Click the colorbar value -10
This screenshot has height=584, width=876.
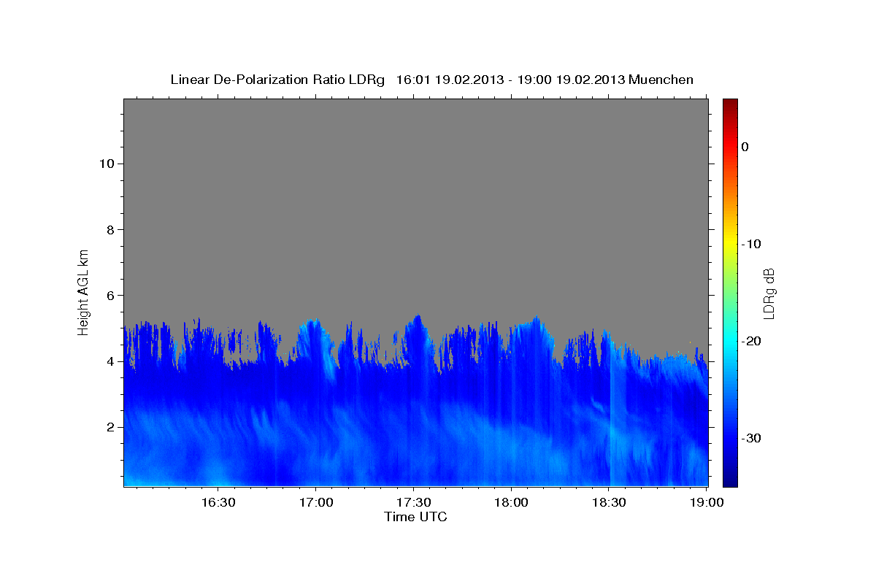click(751, 244)
